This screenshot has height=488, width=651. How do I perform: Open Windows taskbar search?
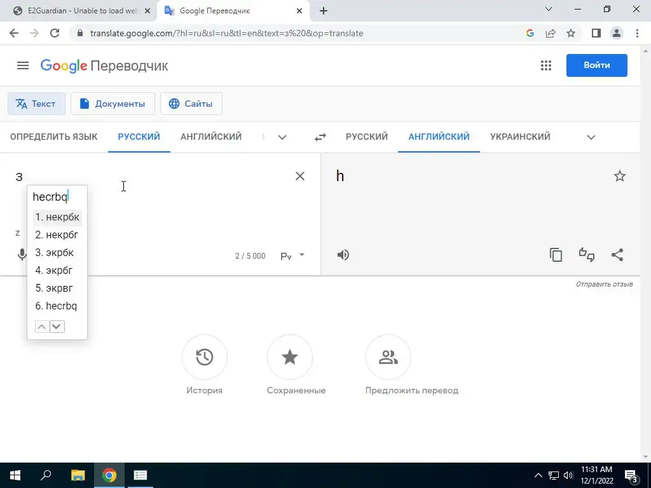(x=46, y=475)
